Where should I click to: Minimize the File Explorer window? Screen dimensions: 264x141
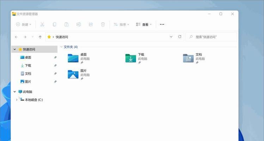pyautogui.click(x=209, y=14)
